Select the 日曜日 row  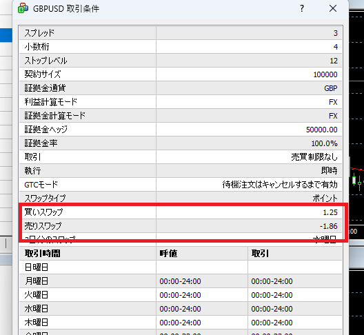point(181,267)
